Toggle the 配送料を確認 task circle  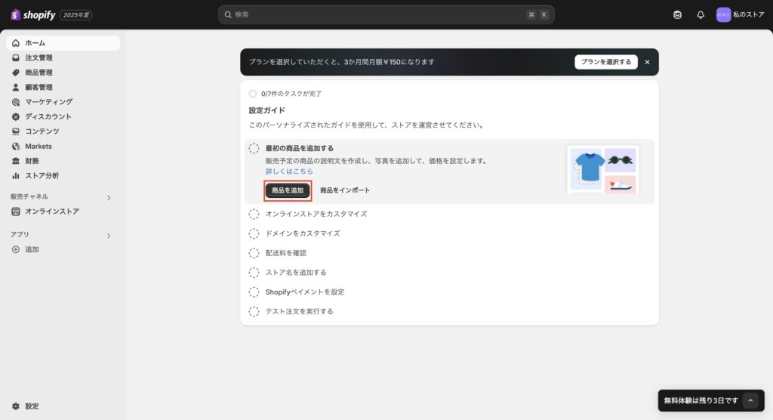tap(254, 253)
